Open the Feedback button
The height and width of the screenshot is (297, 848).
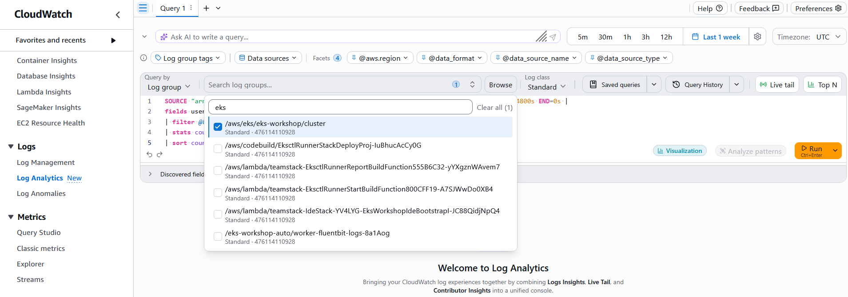pos(759,8)
